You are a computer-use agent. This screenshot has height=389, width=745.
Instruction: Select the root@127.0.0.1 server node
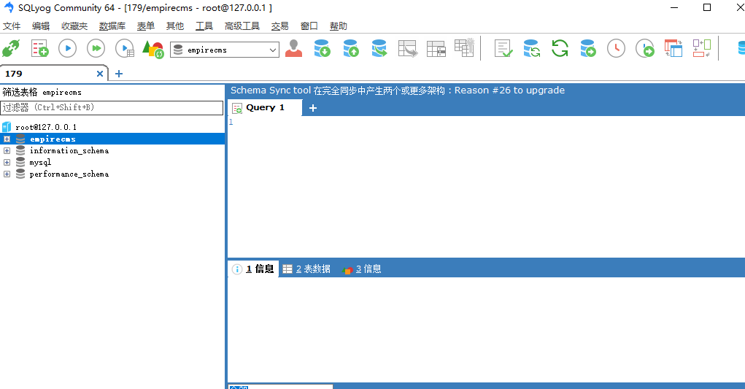click(x=46, y=127)
